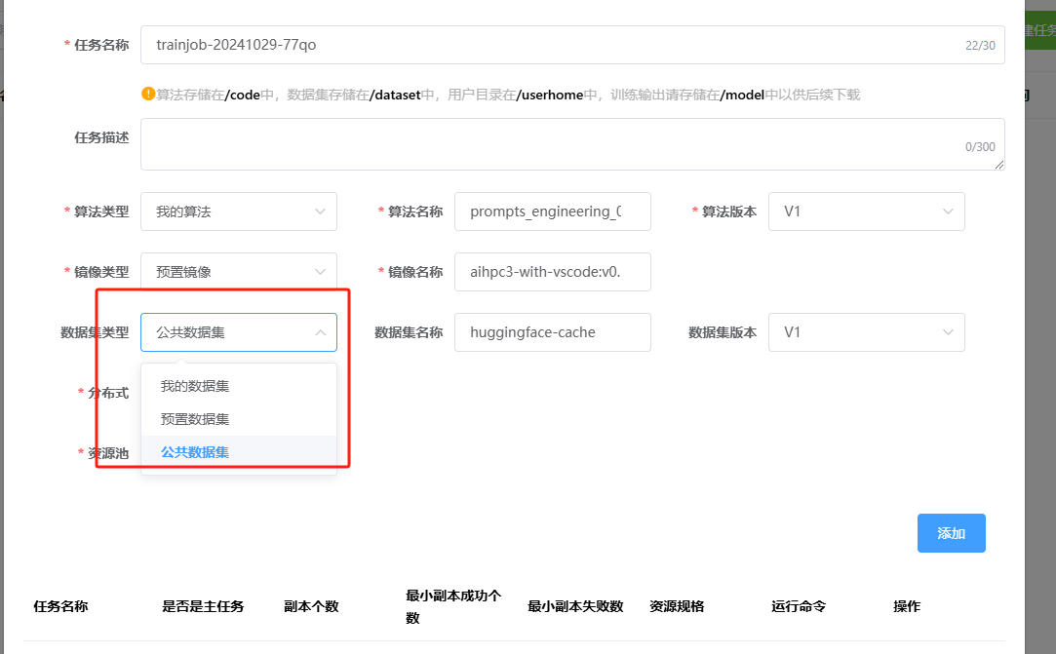Click the 运行命令 column header
Image resolution: width=1056 pixels, height=654 pixels.
tap(799, 606)
